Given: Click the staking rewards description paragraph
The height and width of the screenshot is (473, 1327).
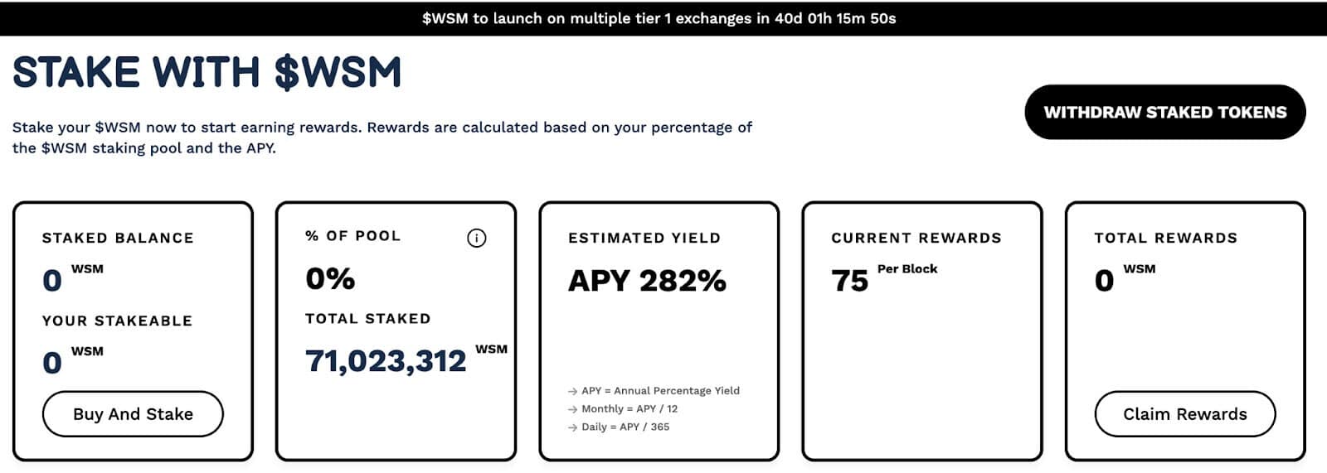Looking at the screenshot, I should [x=382, y=138].
